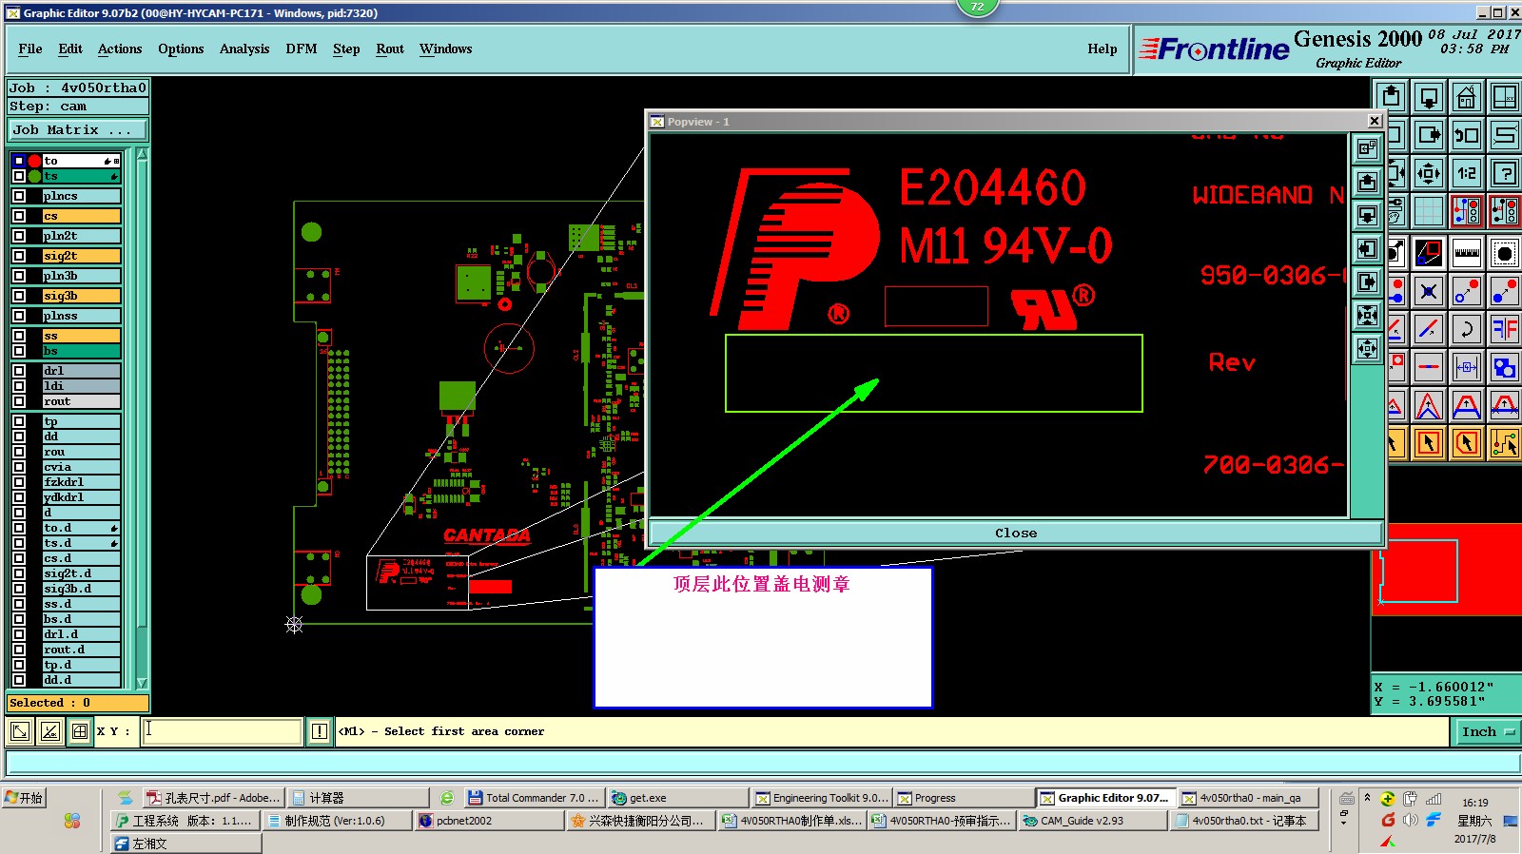1522x854 pixels.
Task: Toggle the pln2t layer checkbox
Action: tap(19, 236)
